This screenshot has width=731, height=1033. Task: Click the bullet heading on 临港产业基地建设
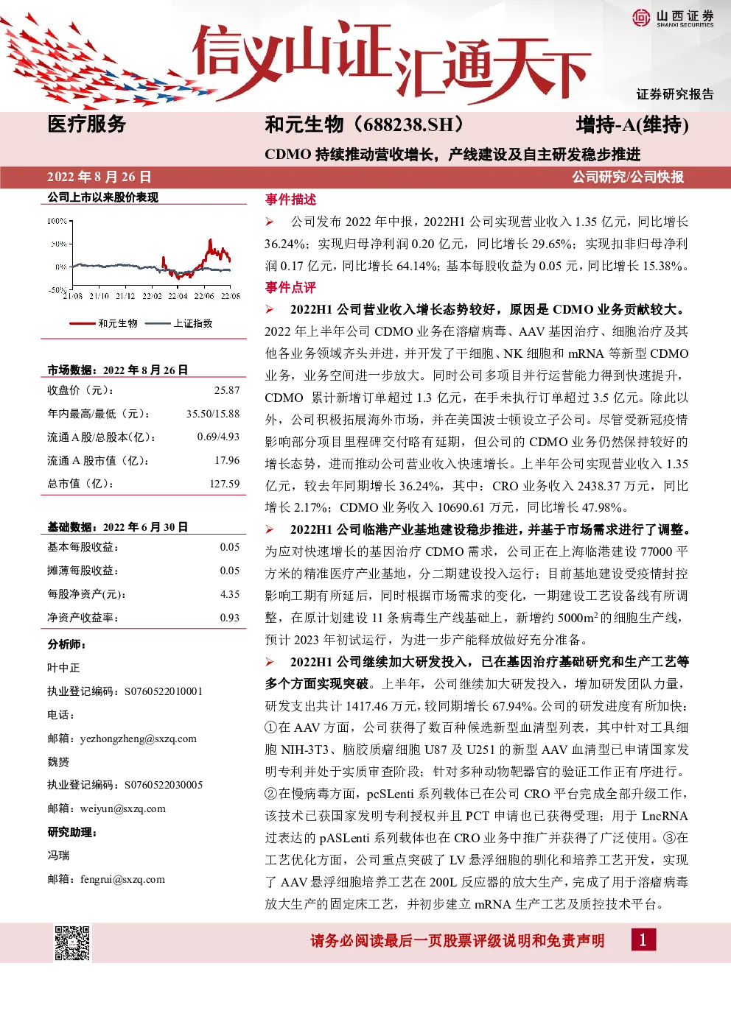coord(491,529)
